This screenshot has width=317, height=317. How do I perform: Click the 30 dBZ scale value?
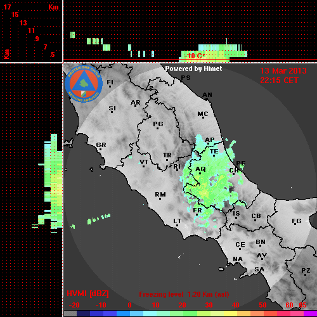[209, 305]
